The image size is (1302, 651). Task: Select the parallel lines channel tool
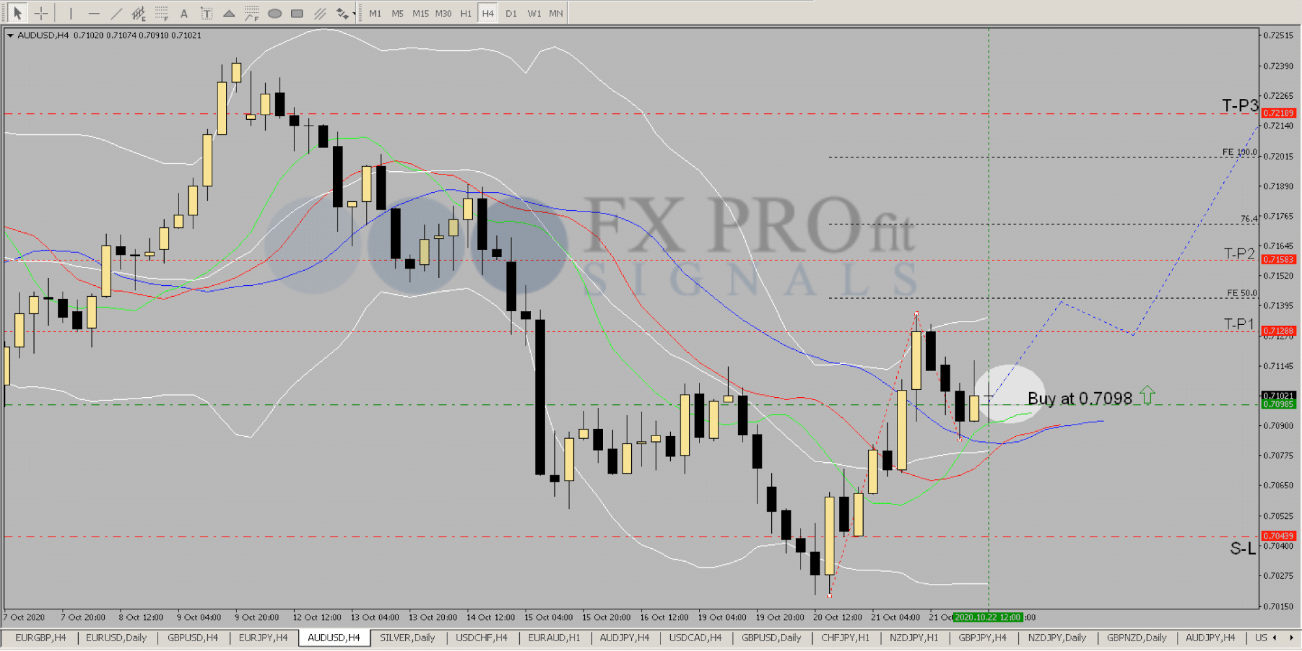point(320,13)
